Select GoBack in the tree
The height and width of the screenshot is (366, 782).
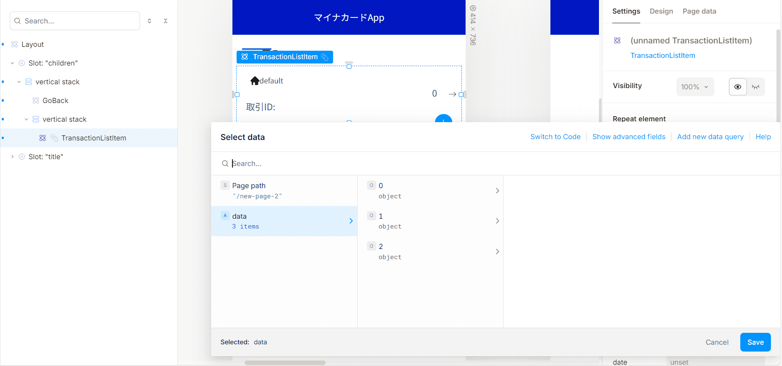pos(55,100)
